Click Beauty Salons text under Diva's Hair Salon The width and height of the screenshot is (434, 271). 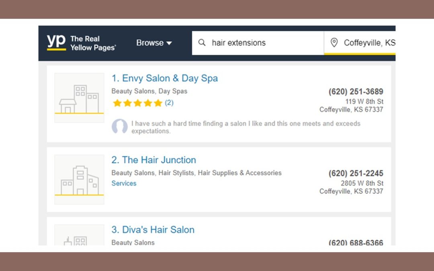coord(133,242)
